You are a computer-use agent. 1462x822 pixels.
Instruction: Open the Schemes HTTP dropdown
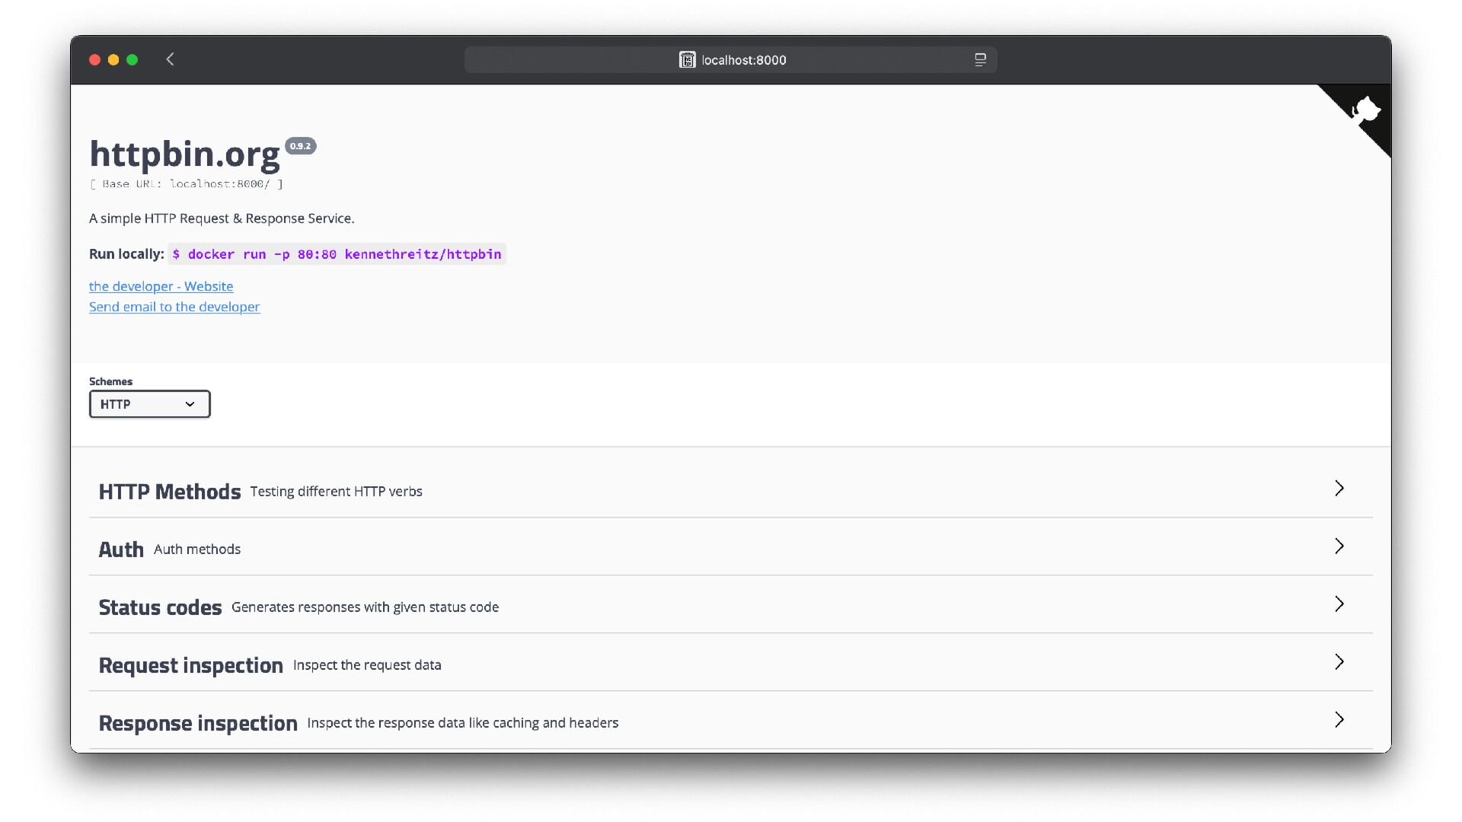click(x=149, y=404)
